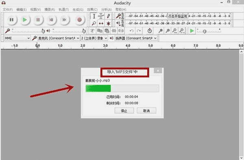Open the microphone recording device dropdown
The height and width of the screenshot is (160, 244).
(59, 38)
